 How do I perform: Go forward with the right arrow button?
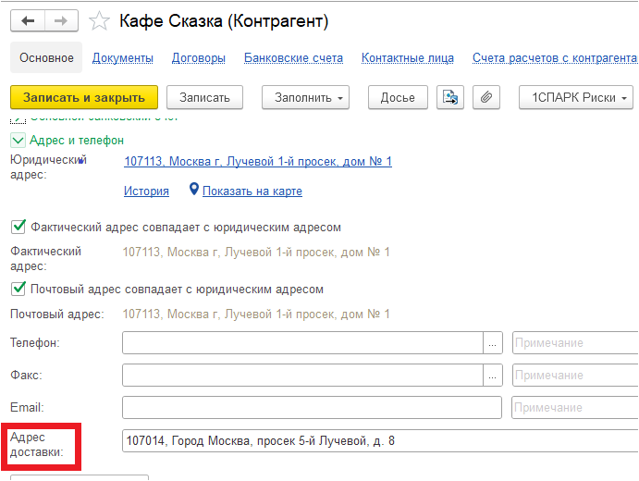61,20
